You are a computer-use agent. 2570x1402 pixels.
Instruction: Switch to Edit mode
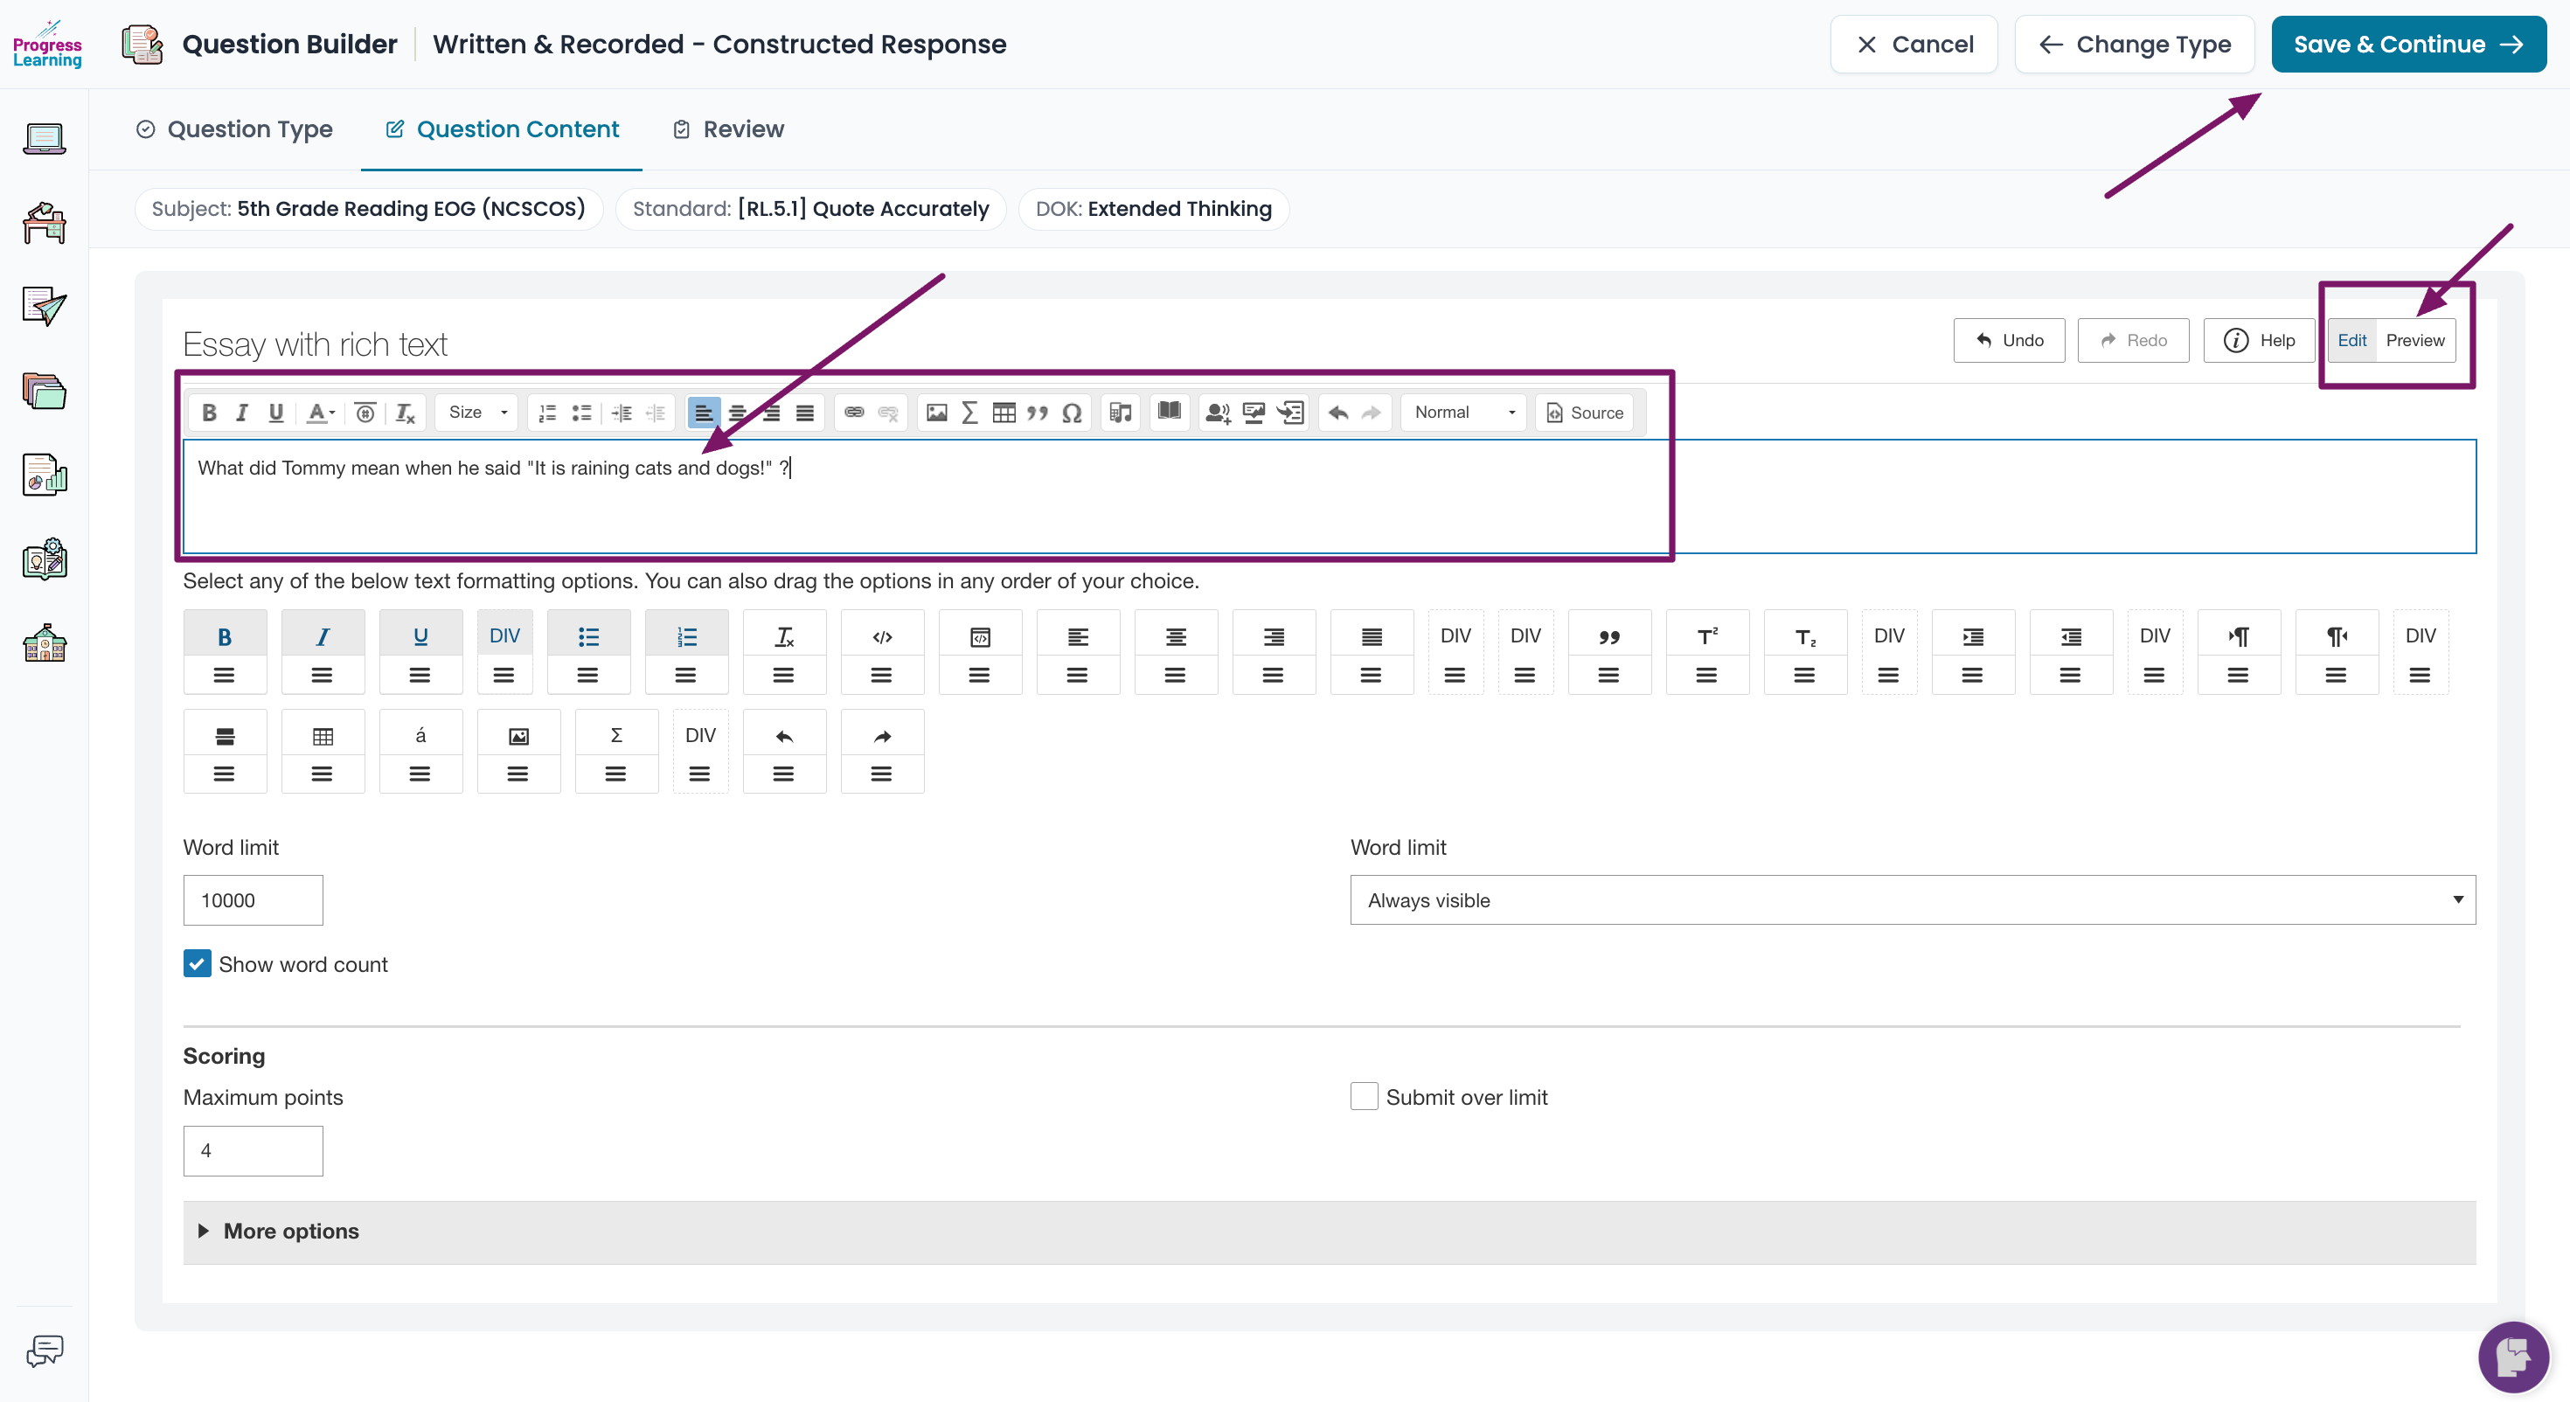pyautogui.click(x=2351, y=340)
